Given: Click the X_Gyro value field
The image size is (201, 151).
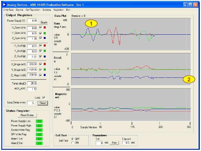Looking at the screenshot, I should pyautogui.click(x=32, y=28).
